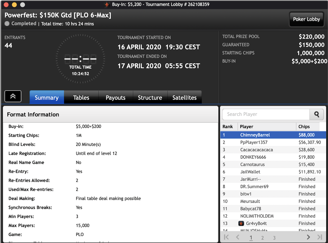Focus the Search Player field

[x=265, y=114]
